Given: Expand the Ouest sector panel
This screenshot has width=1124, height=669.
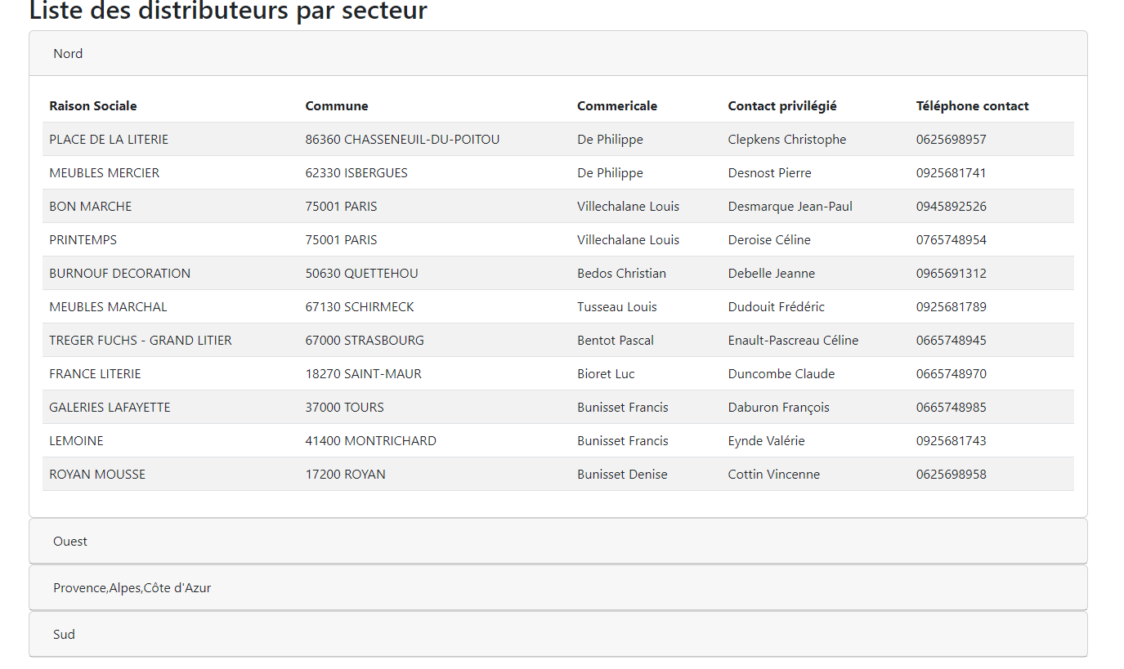Looking at the screenshot, I should tap(70, 542).
